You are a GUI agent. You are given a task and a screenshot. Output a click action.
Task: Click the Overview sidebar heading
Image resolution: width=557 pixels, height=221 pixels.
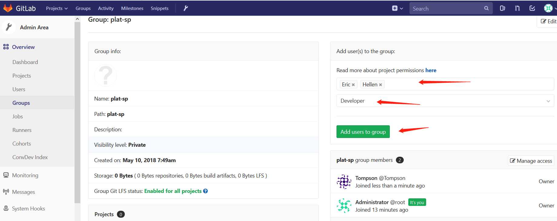click(x=23, y=47)
